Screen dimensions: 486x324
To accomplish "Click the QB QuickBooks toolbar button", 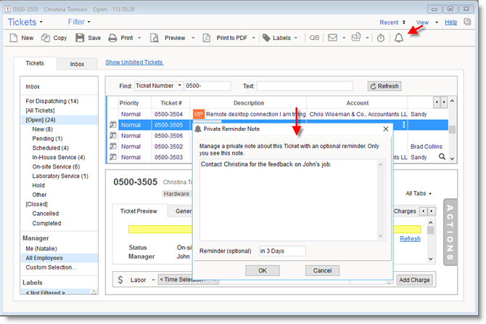I will tap(314, 38).
